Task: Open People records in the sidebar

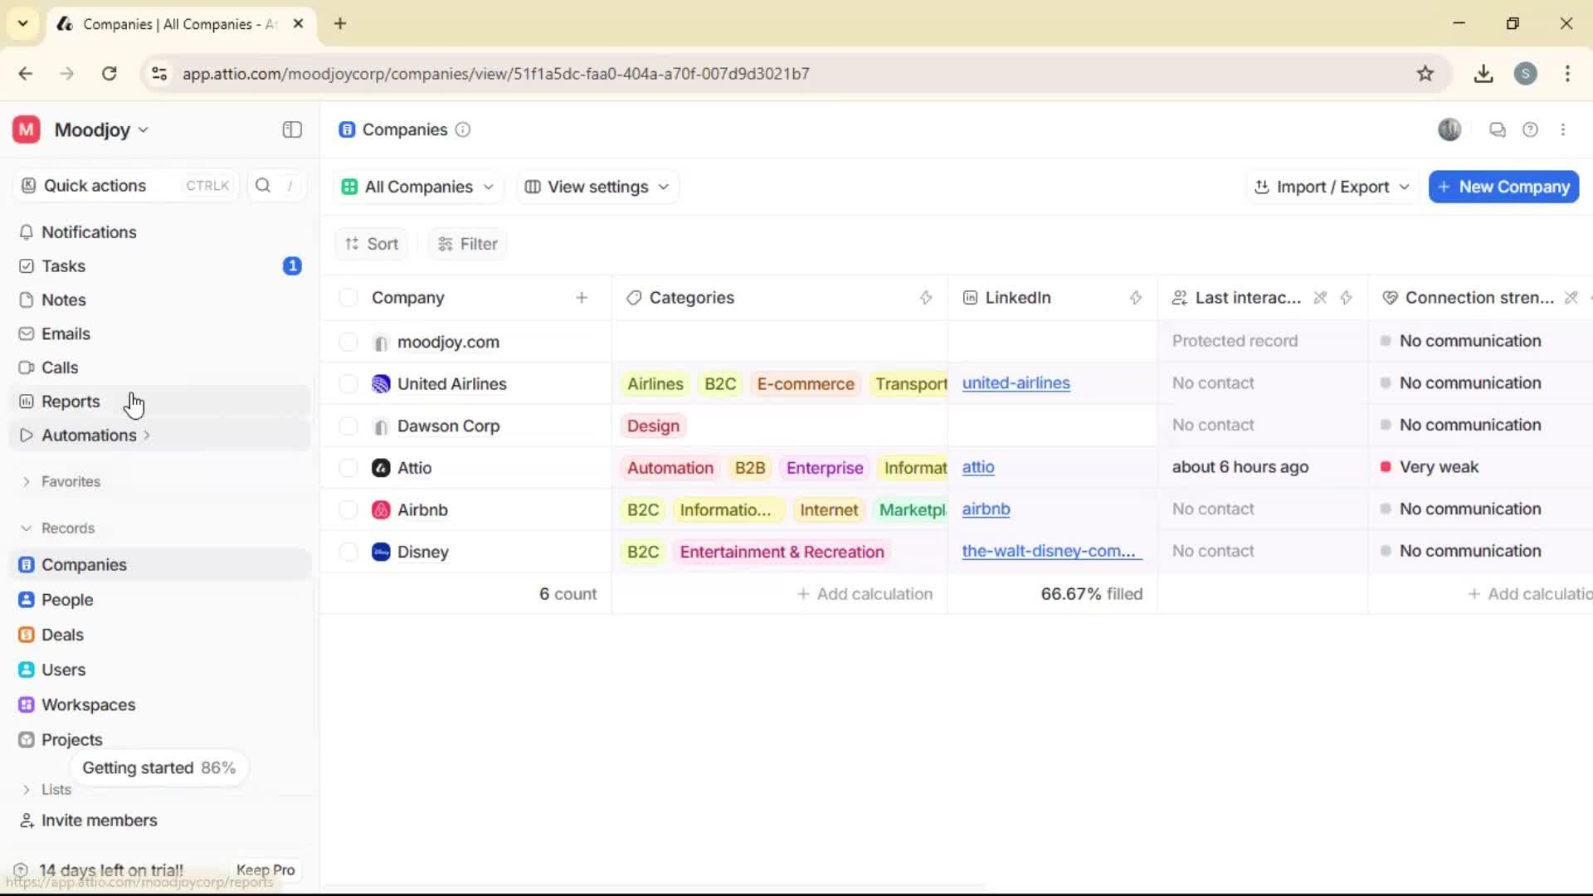Action: [160, 600]
